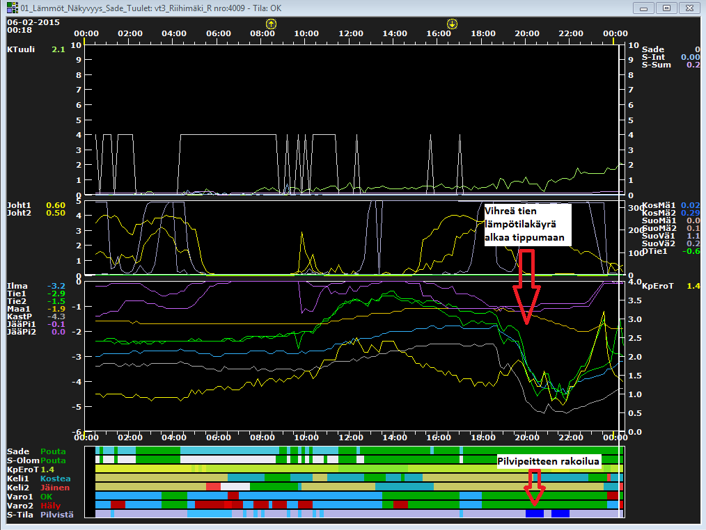This screenshot has width=706, height=530.
Task: Click the red Keli2 segment near 06:00
Action: pos(214,486)
